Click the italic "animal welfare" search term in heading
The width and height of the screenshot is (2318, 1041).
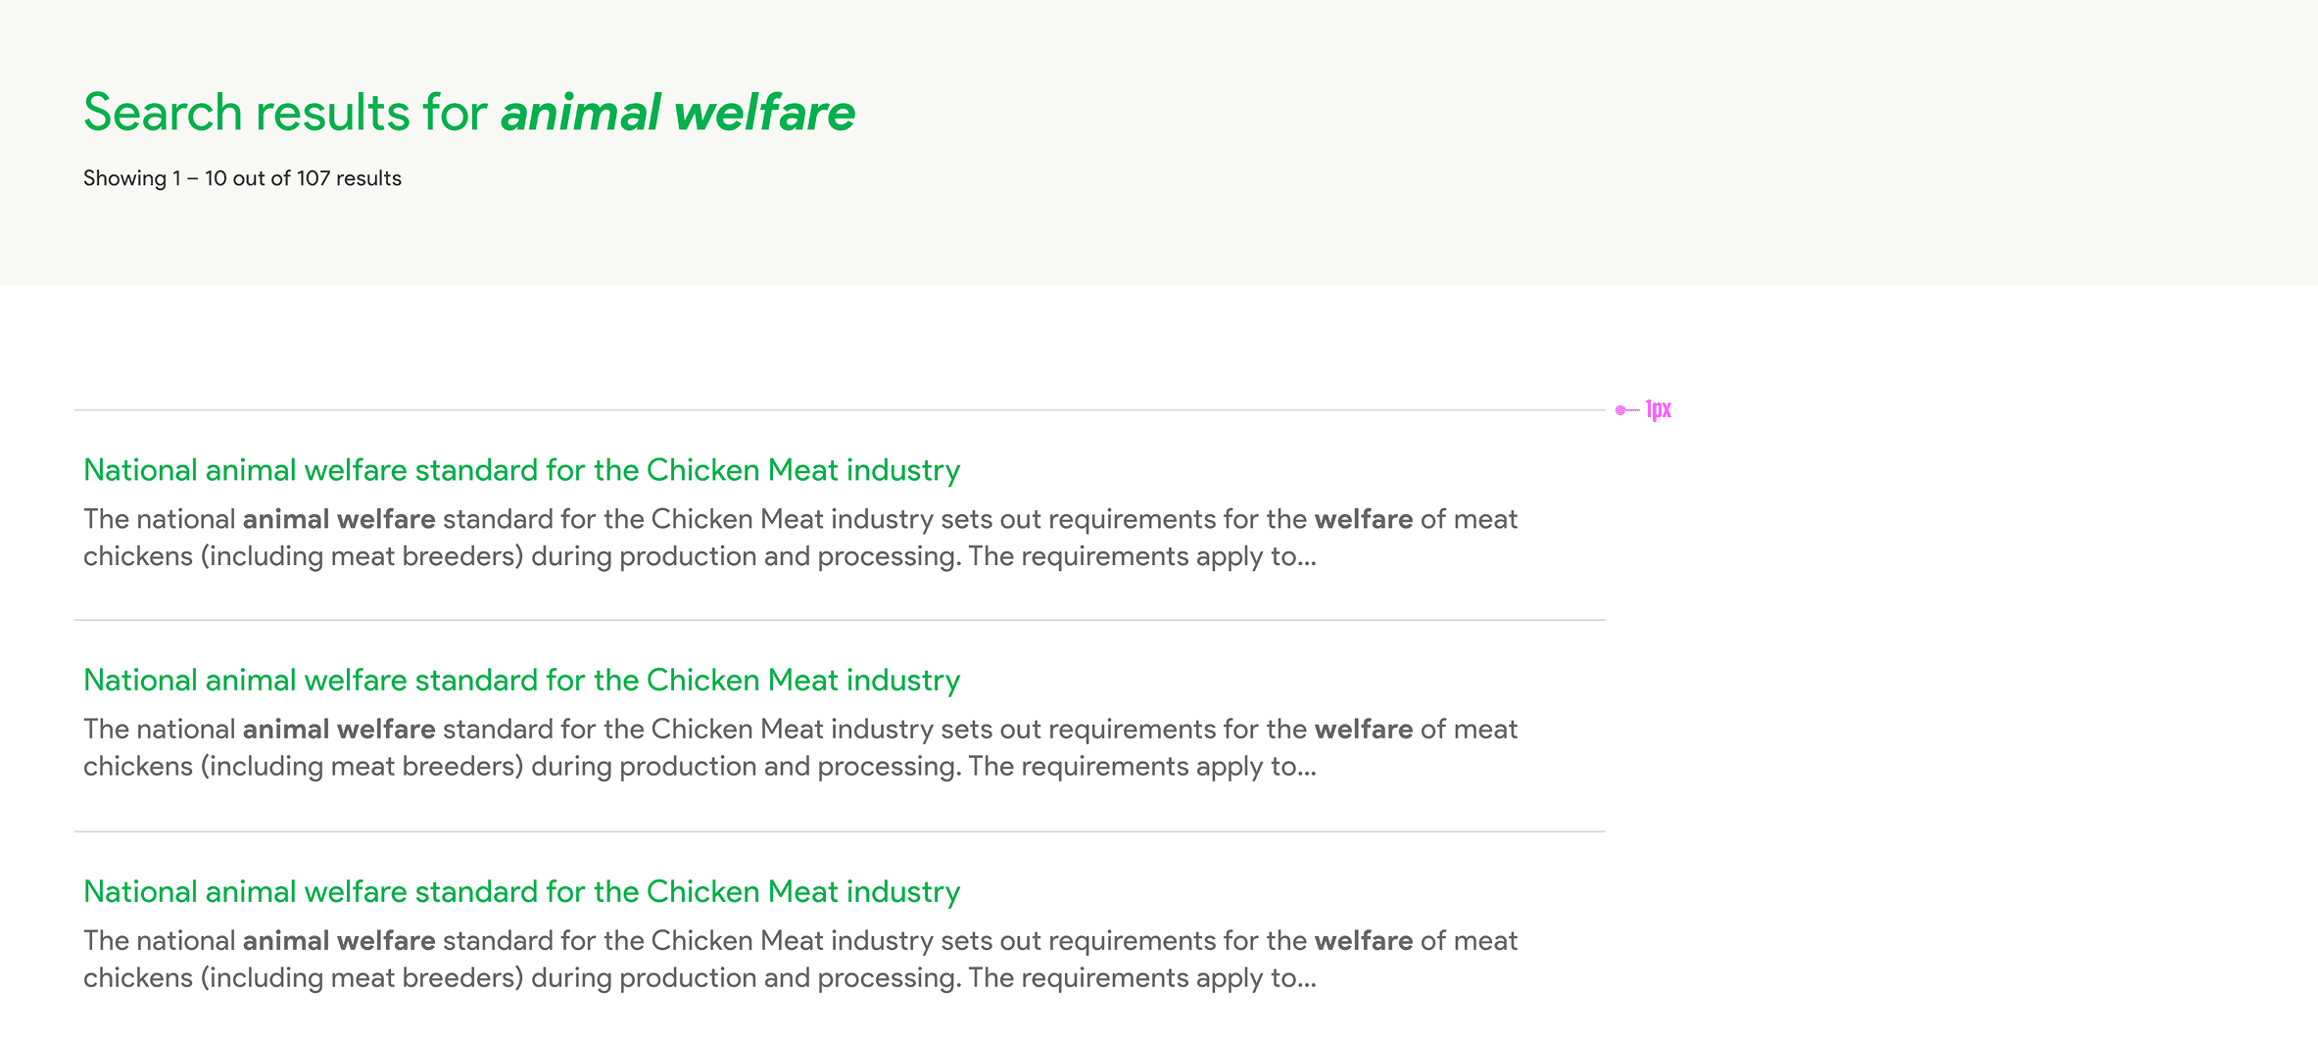click(678, 113)
